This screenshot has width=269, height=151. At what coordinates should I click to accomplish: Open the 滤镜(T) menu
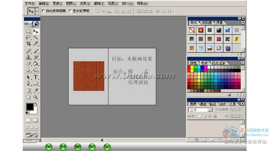(99, 3)
